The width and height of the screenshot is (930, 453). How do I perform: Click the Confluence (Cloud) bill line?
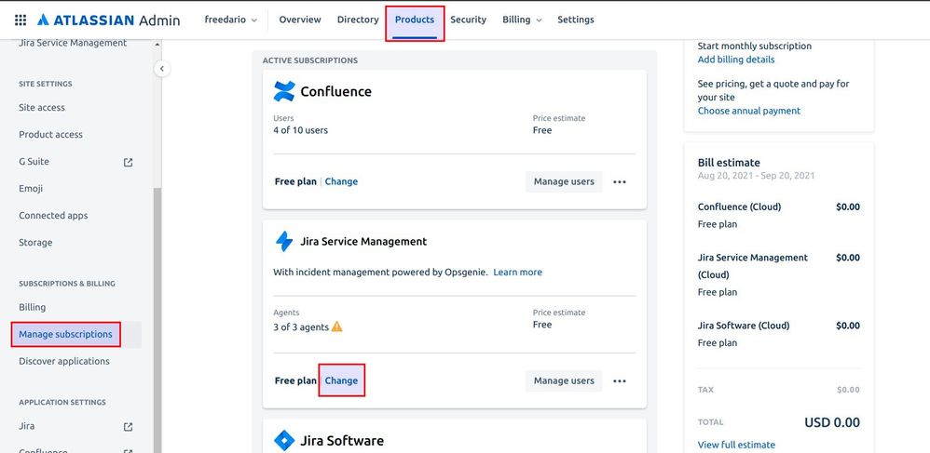739,207
